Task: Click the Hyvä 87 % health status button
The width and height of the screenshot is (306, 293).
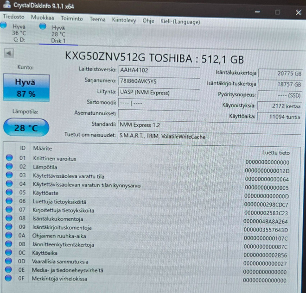Action: 26,88
